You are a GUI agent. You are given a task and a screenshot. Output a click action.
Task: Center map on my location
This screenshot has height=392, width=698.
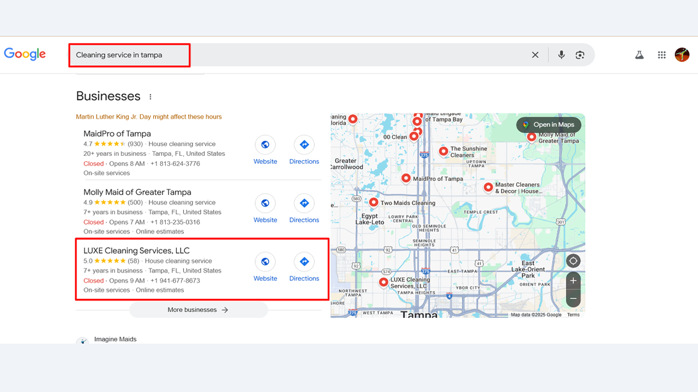click(573, 261)
